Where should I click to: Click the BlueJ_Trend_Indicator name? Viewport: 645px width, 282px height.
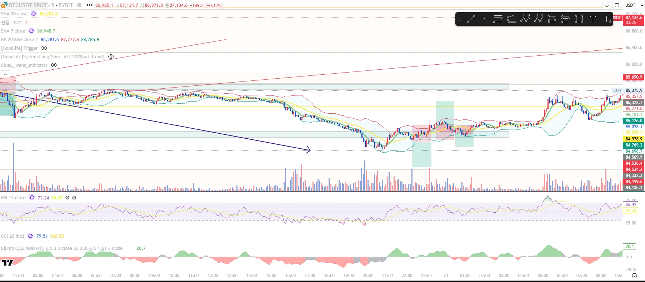tap(24, 65)
